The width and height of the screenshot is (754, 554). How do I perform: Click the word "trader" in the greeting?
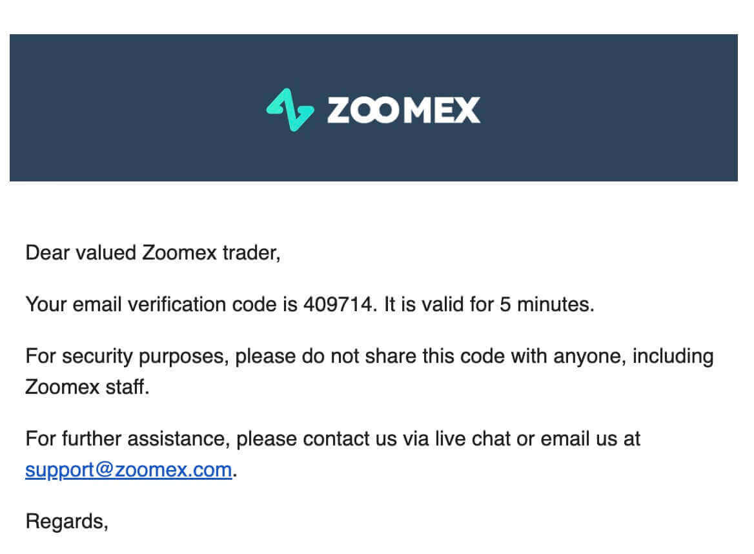(x=251, y=252)
